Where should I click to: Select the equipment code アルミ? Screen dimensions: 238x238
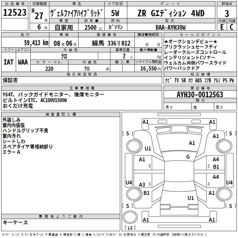pyautogui.click(x=217, y=80)
